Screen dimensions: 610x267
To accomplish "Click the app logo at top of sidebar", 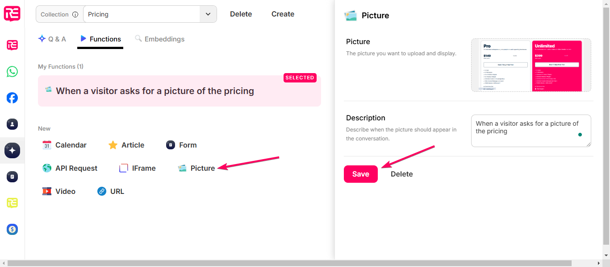I will [12, 14].
